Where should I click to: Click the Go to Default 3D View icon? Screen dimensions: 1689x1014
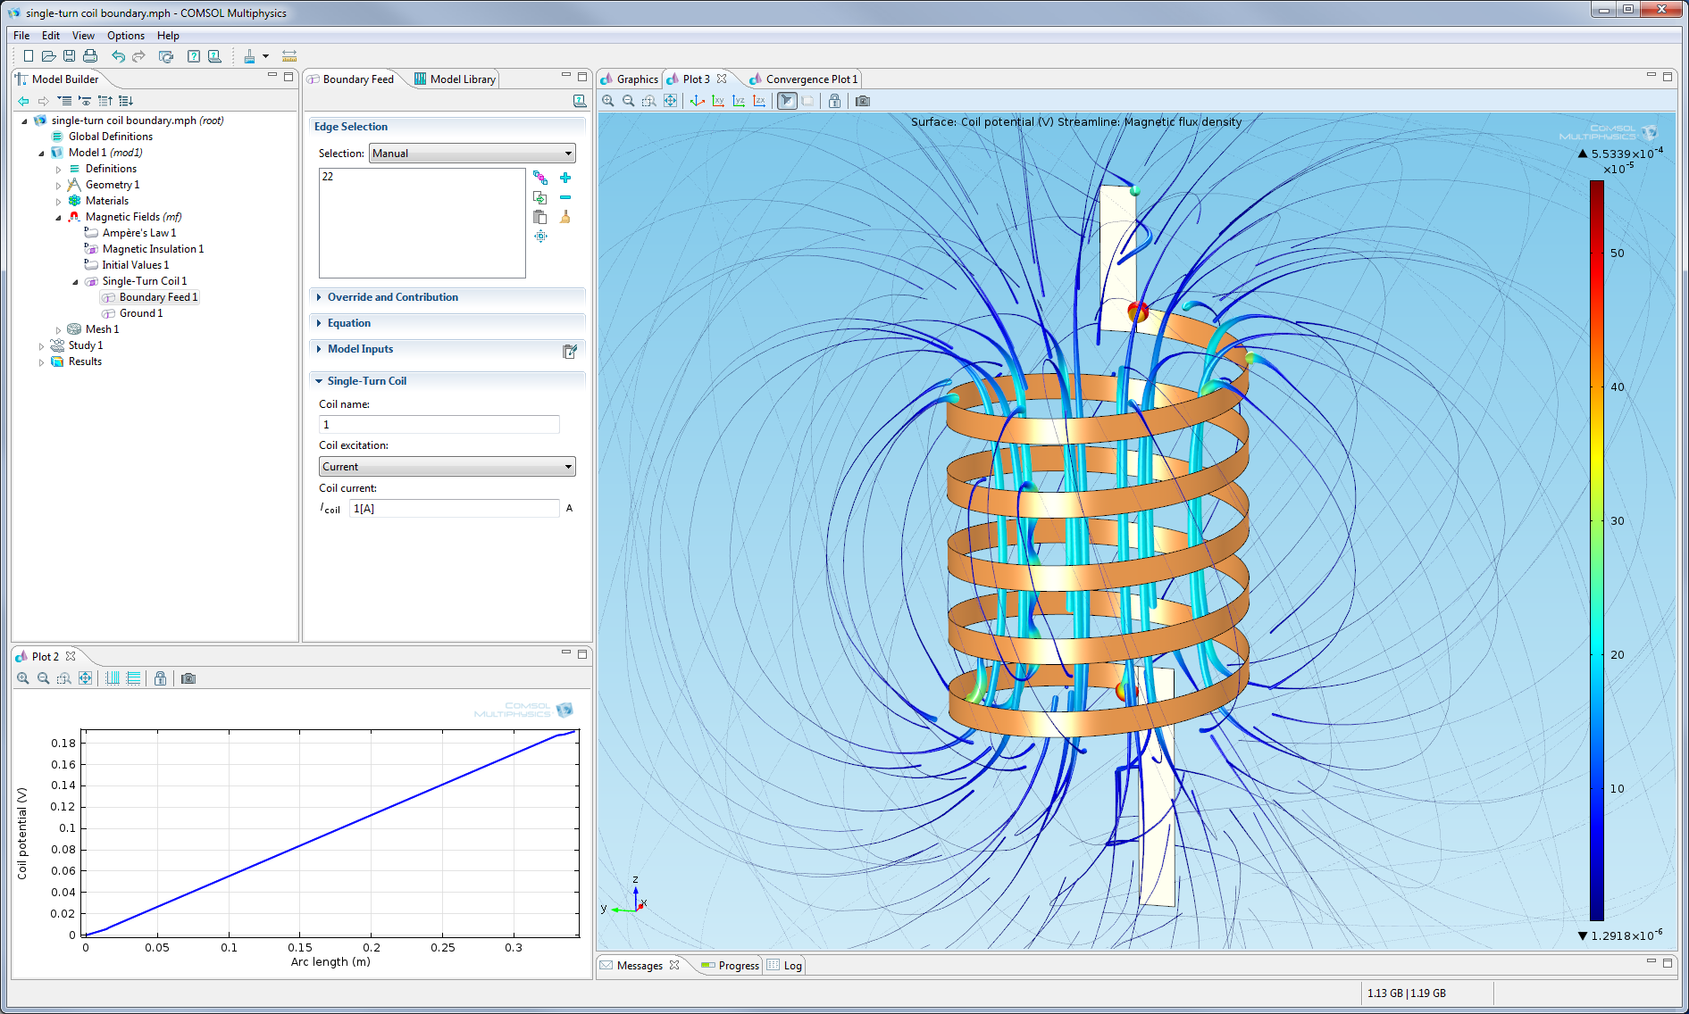(698, 101)
